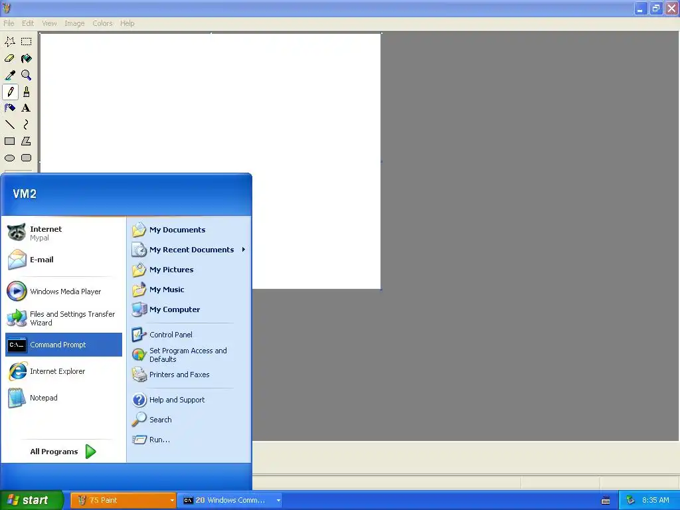This screenshot has height=510, width=680.
Task: Open the Paint taskbar group dropdown arrow
Action: (x=172, y=501)
